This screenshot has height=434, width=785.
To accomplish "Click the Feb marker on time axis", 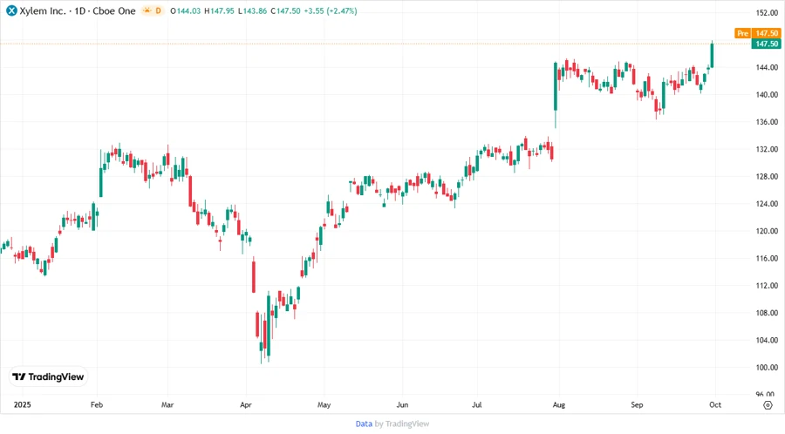I will click(x=97, y=405).
